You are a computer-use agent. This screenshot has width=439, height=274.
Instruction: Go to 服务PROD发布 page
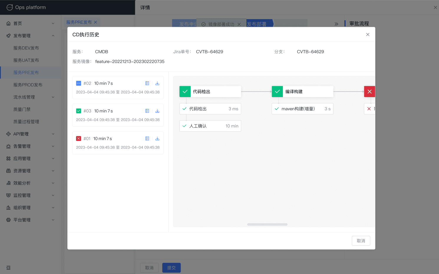click(28, 85)
